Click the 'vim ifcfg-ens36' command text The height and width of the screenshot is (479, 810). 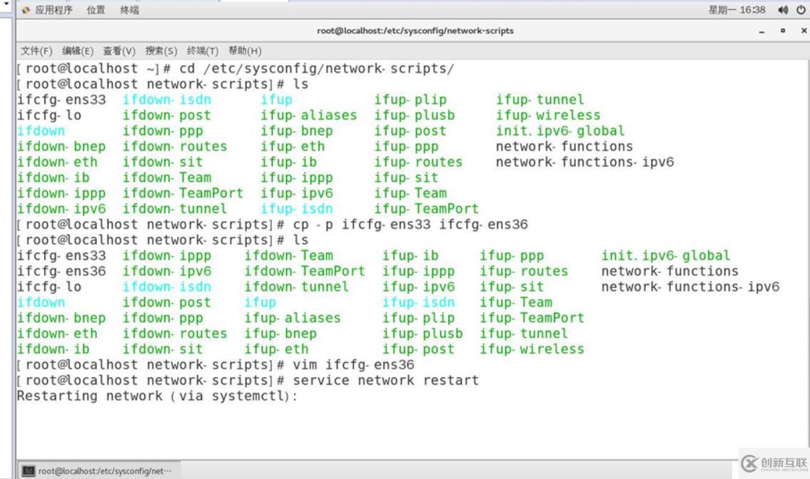(x=353, y=365)
